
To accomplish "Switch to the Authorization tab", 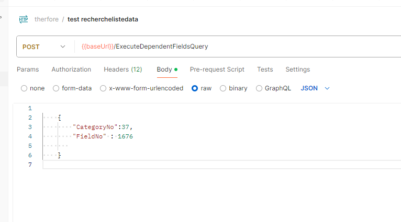I will pyautogui.click(x=71, y=69).
